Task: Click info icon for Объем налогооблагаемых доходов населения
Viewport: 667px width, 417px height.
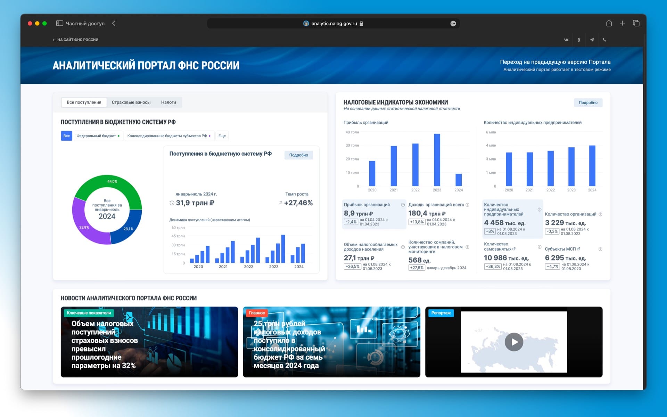Action: [x=403, y=247]
